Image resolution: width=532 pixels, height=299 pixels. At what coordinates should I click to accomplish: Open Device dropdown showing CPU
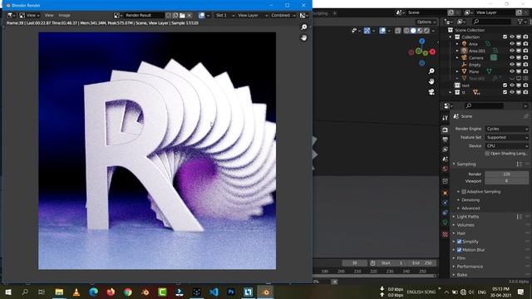coord(507,146)
